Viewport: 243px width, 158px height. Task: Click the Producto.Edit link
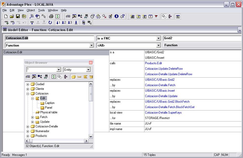click(x=153, y=63)
